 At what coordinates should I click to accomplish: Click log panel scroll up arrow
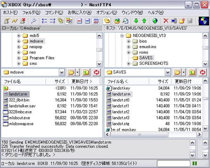point(192,143)
